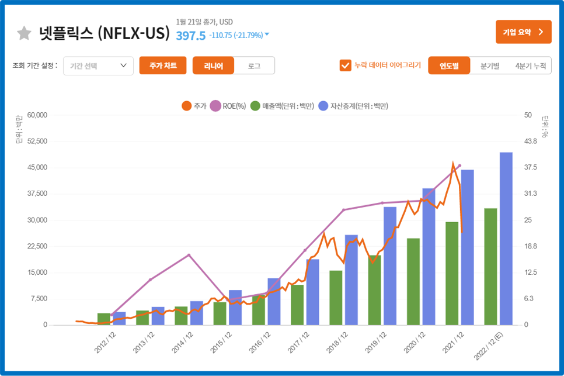This screenshot has width=564, height=376.
Task: Click the 43.8 right axis label
Action: 530,141
